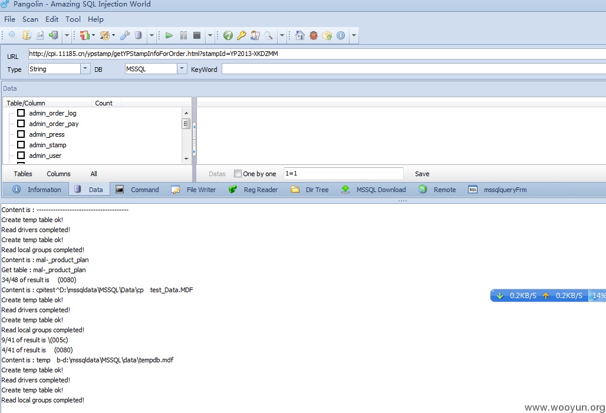Open the Tool menu
Image resolution: width=606 pixels, height=413 pixels.
73,19
